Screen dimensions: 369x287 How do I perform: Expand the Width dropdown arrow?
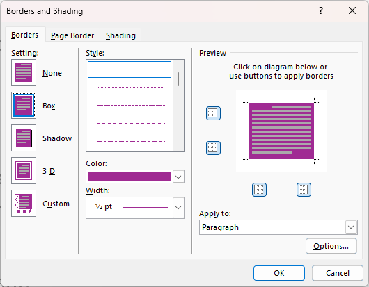click(x=178, y=208)
